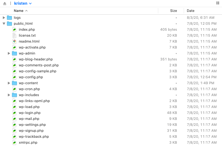This screenshot has width=222, height=149.
Task: Click the wp-config.php file icon
Action: click(14, 77)
